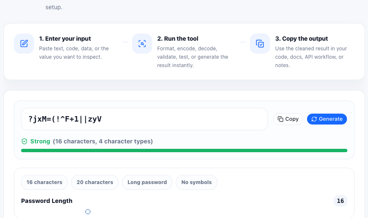Viewport: 368px width, 218px height.
Task: Click the password length value 16
Action: 340,201
